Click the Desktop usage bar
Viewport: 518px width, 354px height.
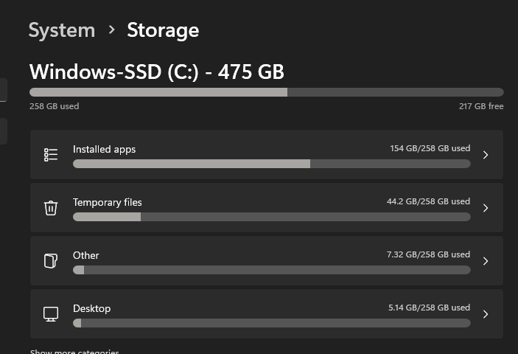(271, 323)
